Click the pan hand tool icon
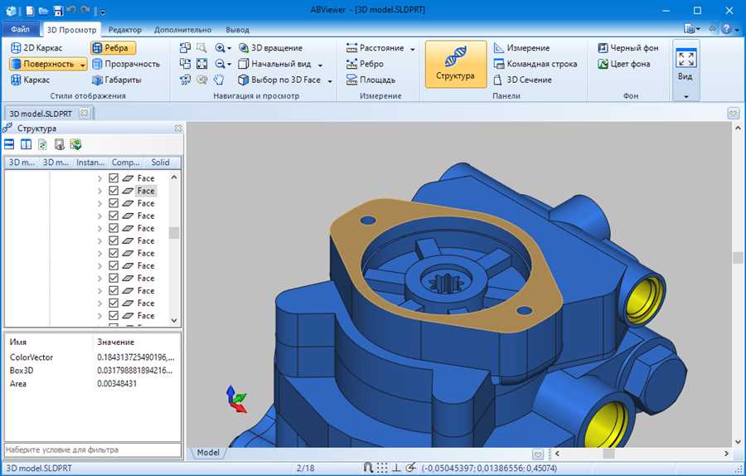The height and width of the screenshot is (476, 746). [218, 80]
